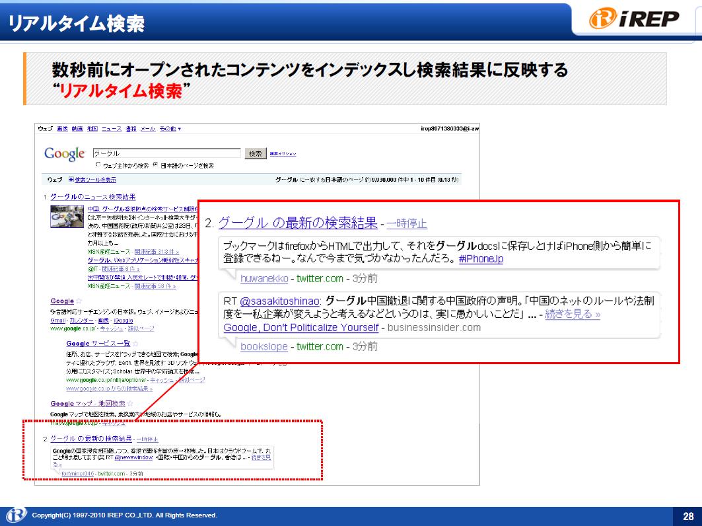Click the www.google.co.jp/intl/ja/options/ URL text
This screenshot has width=702, height=526.
(106, 381)
